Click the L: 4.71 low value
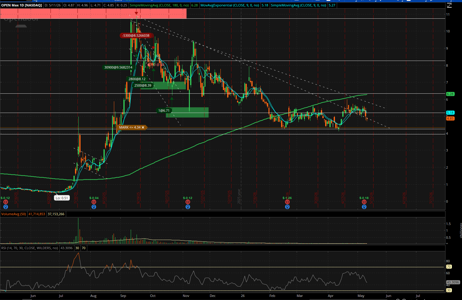Screen dimensions: 462x300 pyautogui.click(x=96, y=5)
